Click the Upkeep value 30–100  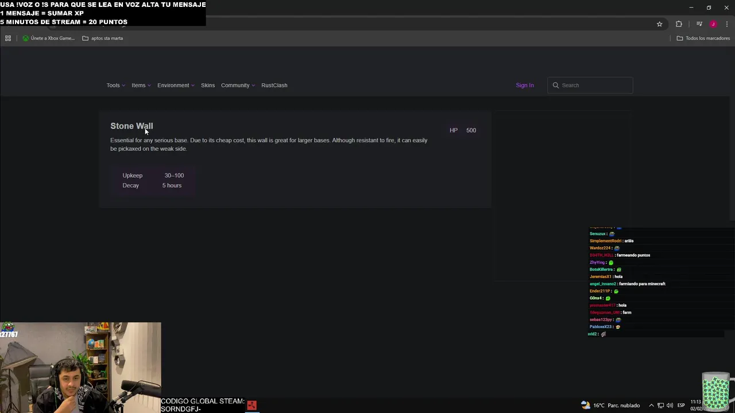174,176
